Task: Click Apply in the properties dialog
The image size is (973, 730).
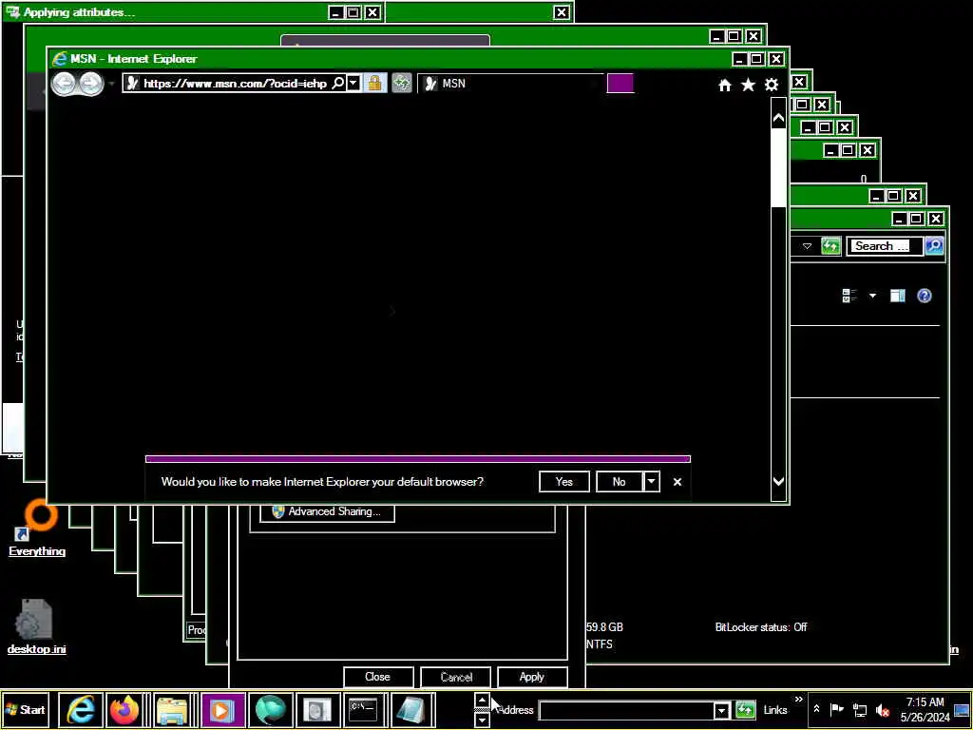Action: pyautogui.click(x=532, y=677)
